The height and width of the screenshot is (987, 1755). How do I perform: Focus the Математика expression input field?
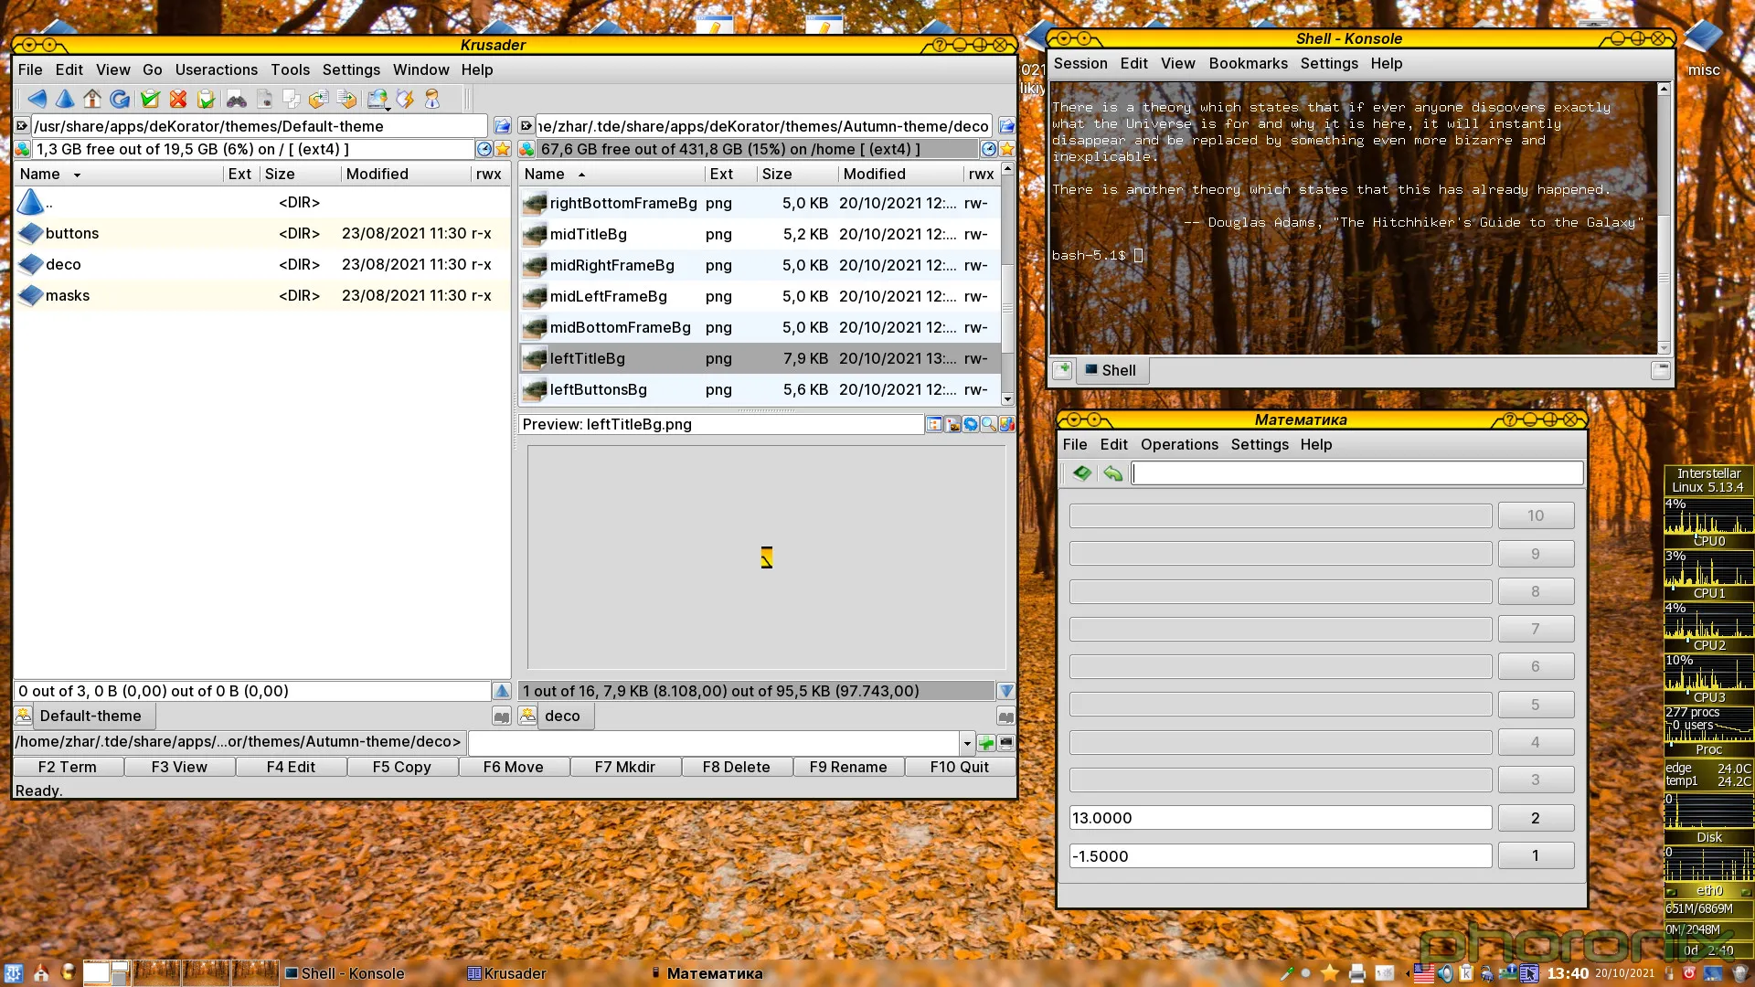coord(1357,472)
